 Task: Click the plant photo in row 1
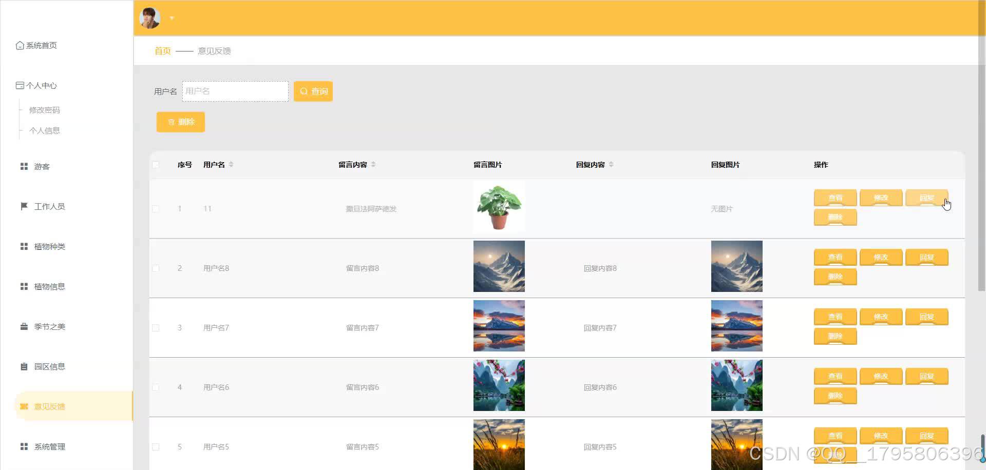coord(499,207)
